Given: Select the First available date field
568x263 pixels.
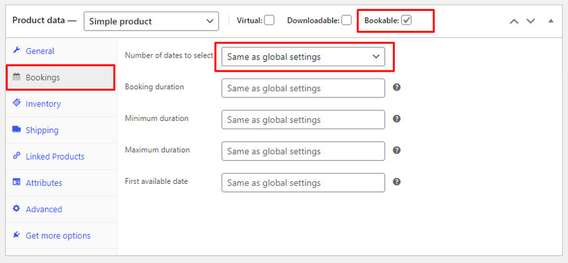Looking at the screenshot, I should click(x=303, y=183).
